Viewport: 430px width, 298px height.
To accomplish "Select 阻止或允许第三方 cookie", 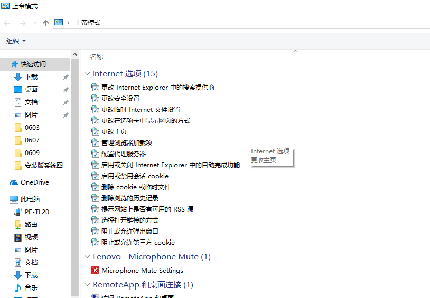I will [x=138, y=243].
